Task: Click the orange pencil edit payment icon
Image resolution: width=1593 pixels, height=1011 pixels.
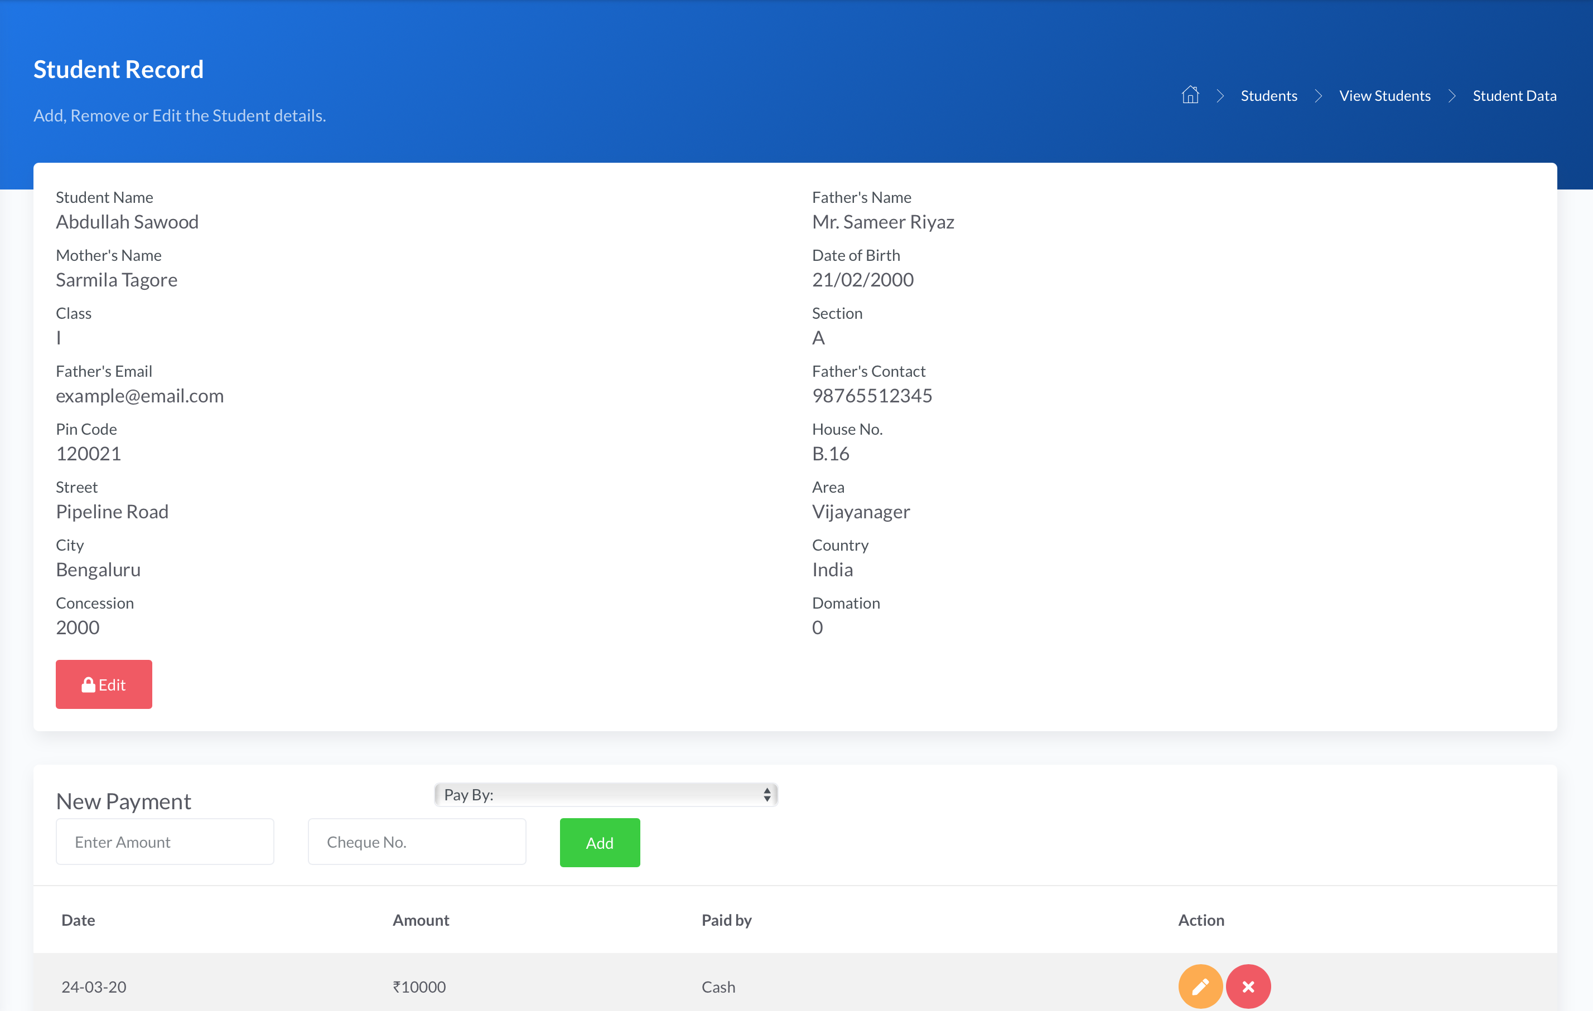Action: tap(1200, 986)
